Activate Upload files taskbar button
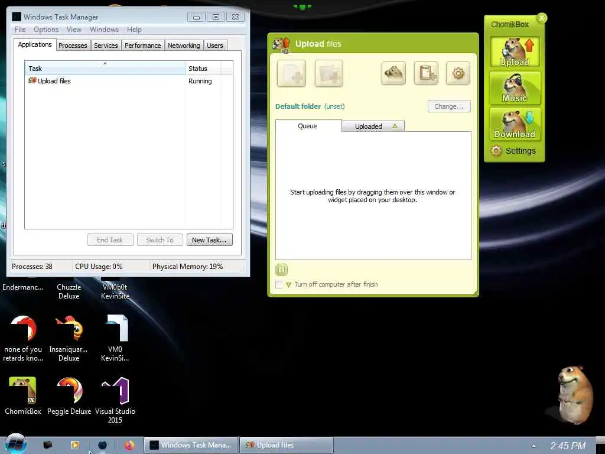This screenshot has width=605, height=454. (287, 445)
